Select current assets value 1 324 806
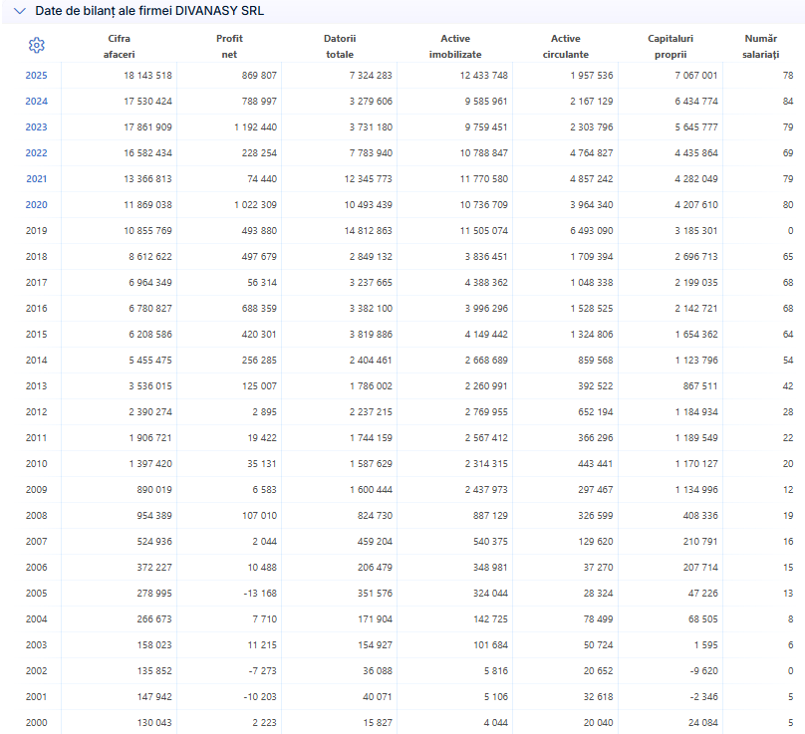Image resolution: width=805 pixels, height=734 pixels. [592, 335]
